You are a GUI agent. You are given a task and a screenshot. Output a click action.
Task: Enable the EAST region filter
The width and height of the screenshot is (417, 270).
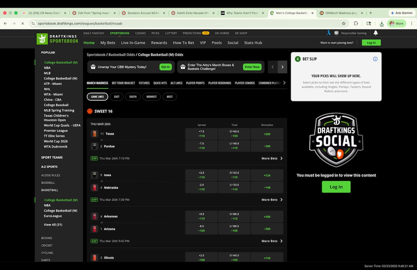[116, 97]
